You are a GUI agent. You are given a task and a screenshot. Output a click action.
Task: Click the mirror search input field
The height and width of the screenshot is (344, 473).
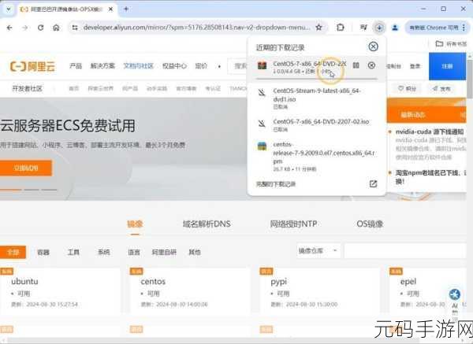(405, 250)
